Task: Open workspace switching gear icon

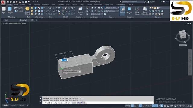Action: coord(175,106)
